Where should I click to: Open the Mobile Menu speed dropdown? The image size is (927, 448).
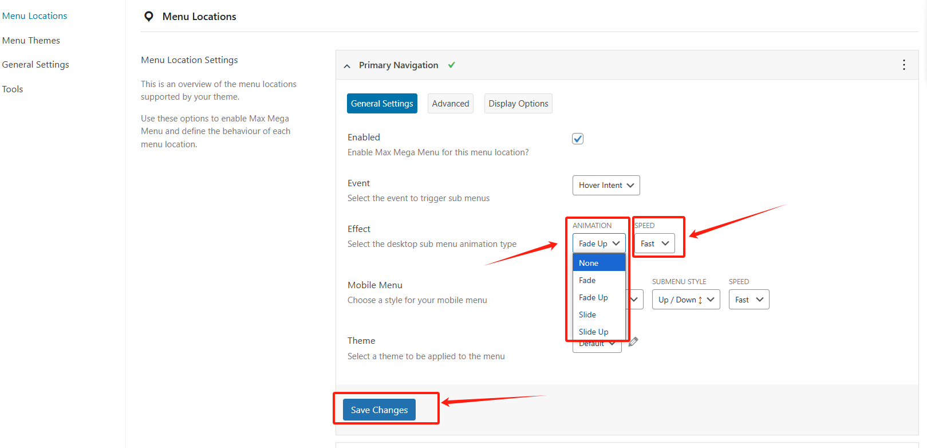point(748,300)
